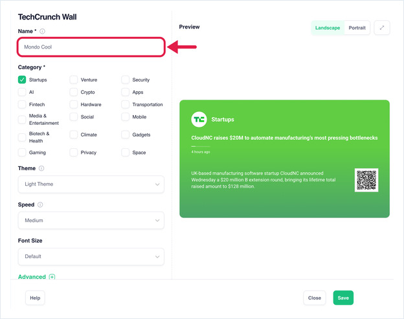This screenshot has height=319, width=404.
Task: Check the Social category
Action: tap(73, 116)
